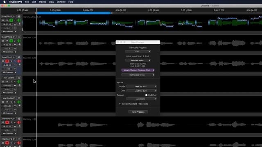Open the Tracks menu

pos(42,2)
